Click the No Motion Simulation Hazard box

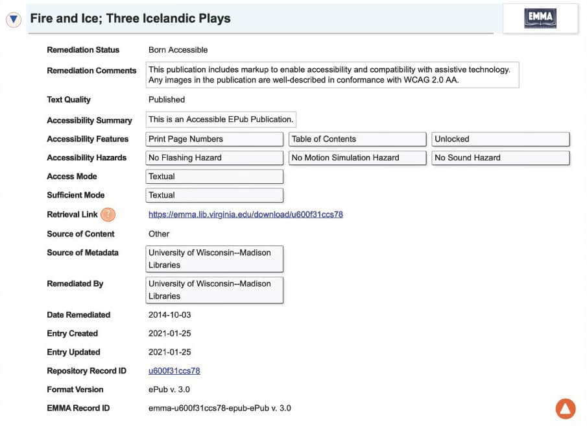click(x=357, y=158)
